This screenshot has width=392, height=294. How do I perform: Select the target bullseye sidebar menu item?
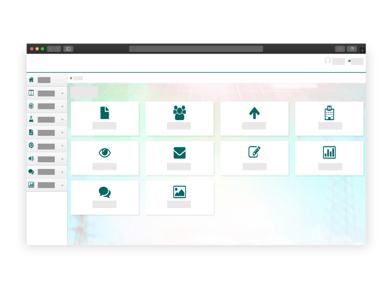pyautogui.click(x=46, y=106)
